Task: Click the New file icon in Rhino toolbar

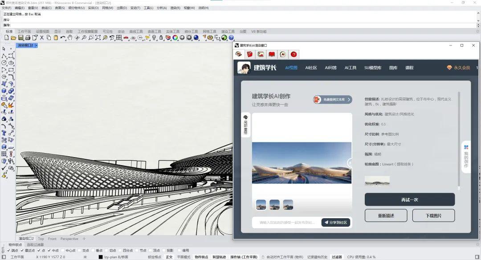Action: tap(6, 38)
